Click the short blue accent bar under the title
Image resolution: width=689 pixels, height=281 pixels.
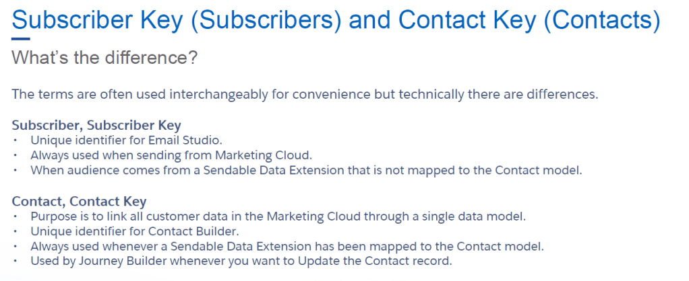21,39
